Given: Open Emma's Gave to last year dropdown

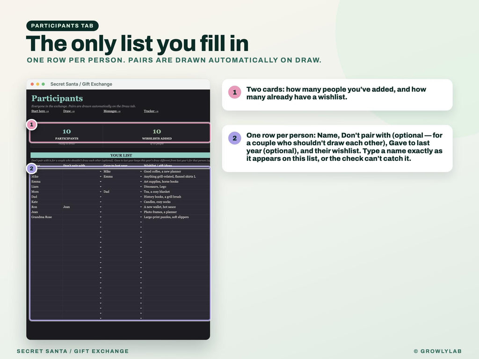Looking at the screenshot, I should pyautogui.click(x=141, y=182).
